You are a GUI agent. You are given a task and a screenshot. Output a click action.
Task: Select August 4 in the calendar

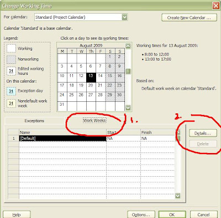[72, 68]
